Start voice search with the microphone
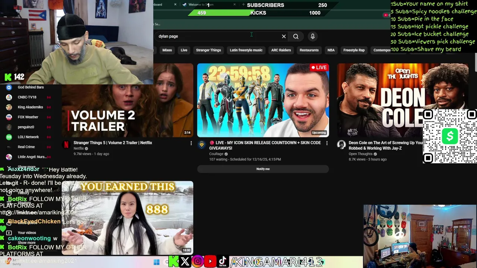 [x=313, y=36]
